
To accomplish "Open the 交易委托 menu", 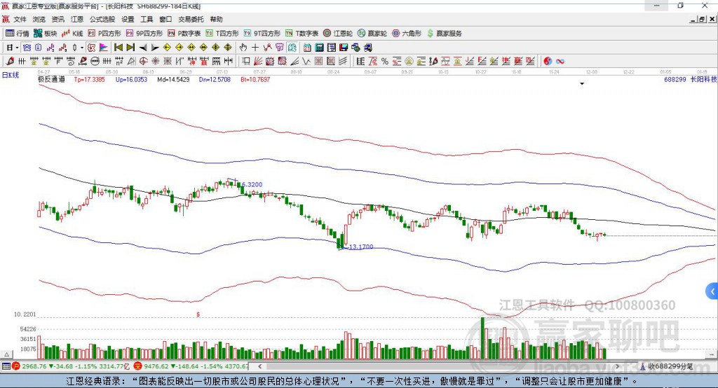I will [191, 19].
